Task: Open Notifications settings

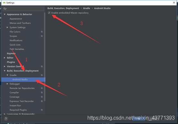Action: (16, 40)
